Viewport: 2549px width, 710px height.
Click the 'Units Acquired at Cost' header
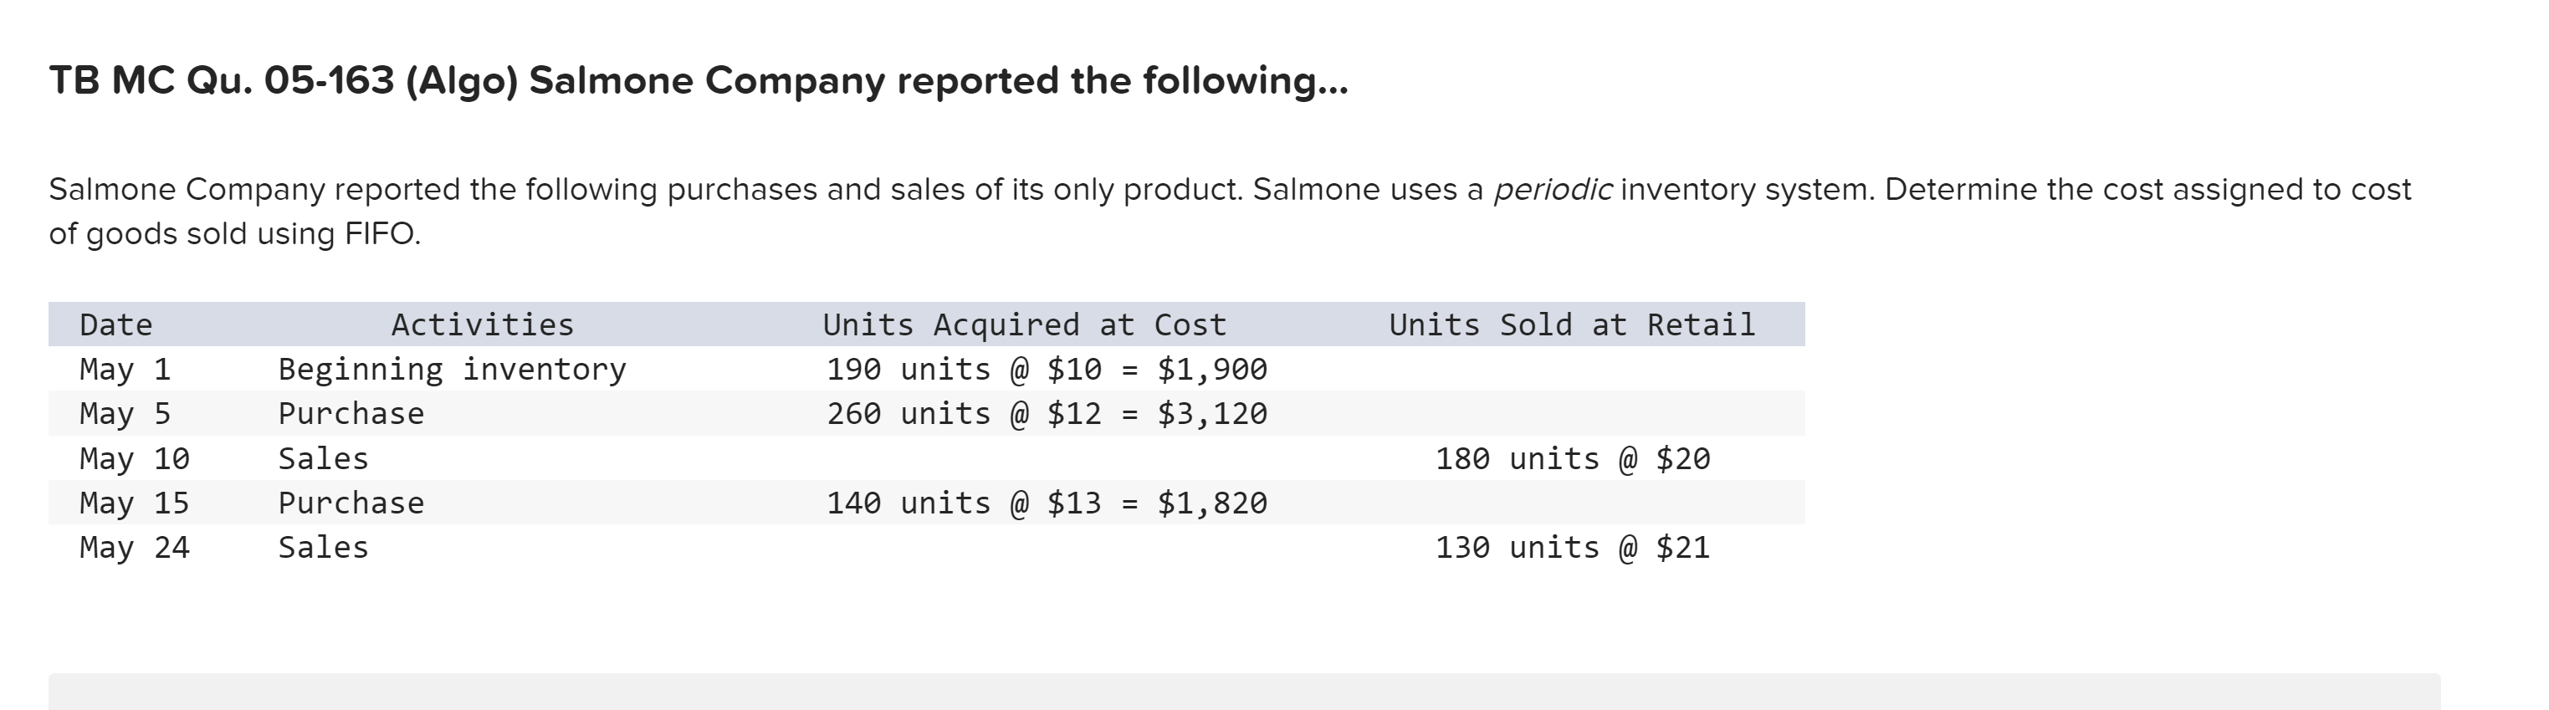click(x=1024, y=324)
